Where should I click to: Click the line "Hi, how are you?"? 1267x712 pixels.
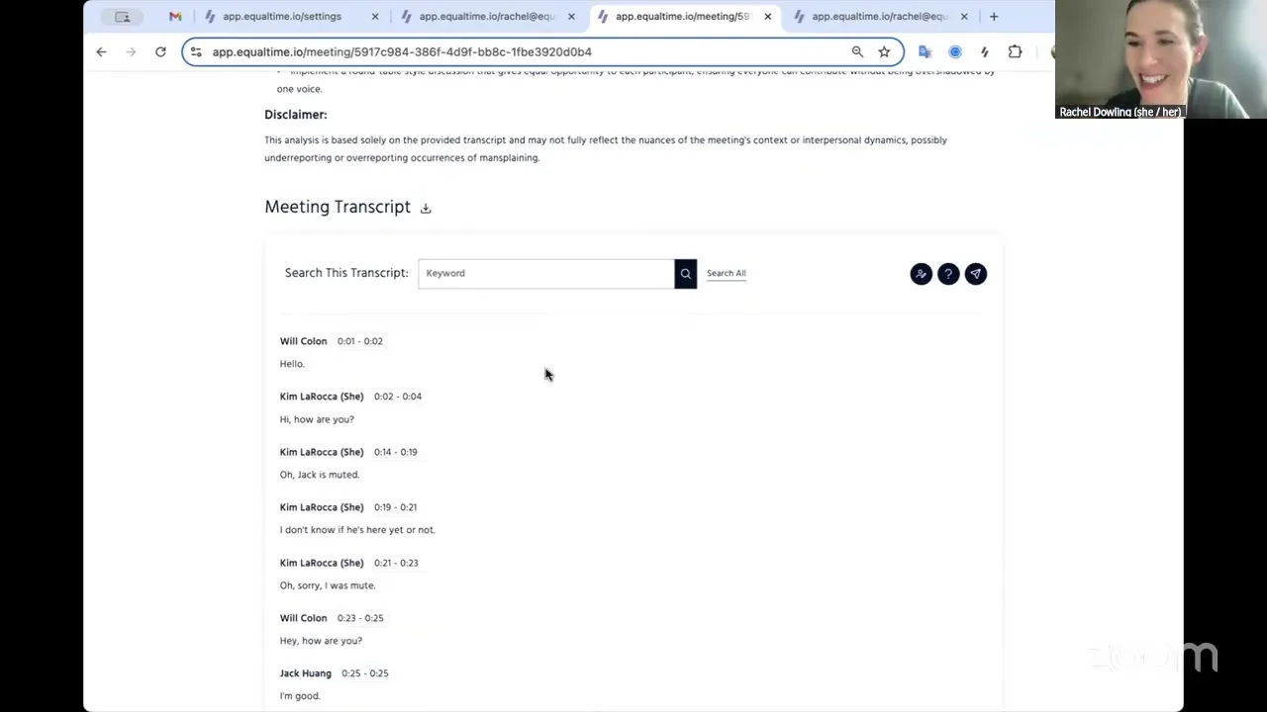[317, 419]
